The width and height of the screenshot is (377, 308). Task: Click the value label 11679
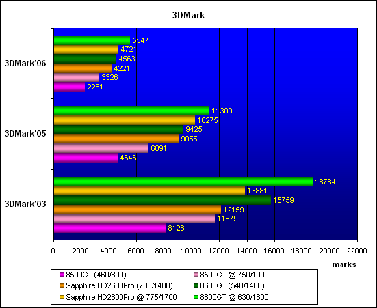tap(227, 219)
